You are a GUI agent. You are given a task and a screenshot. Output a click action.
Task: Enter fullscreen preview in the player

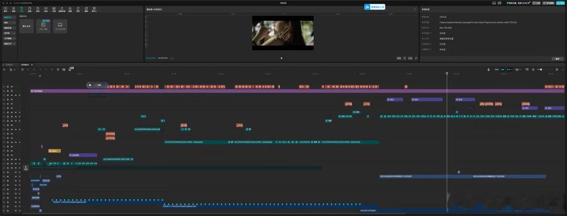point(416,58)
